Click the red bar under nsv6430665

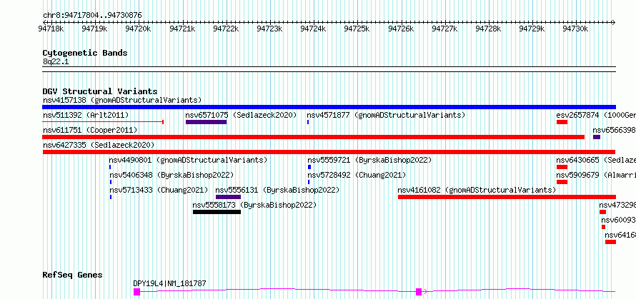tap(562, 167)
